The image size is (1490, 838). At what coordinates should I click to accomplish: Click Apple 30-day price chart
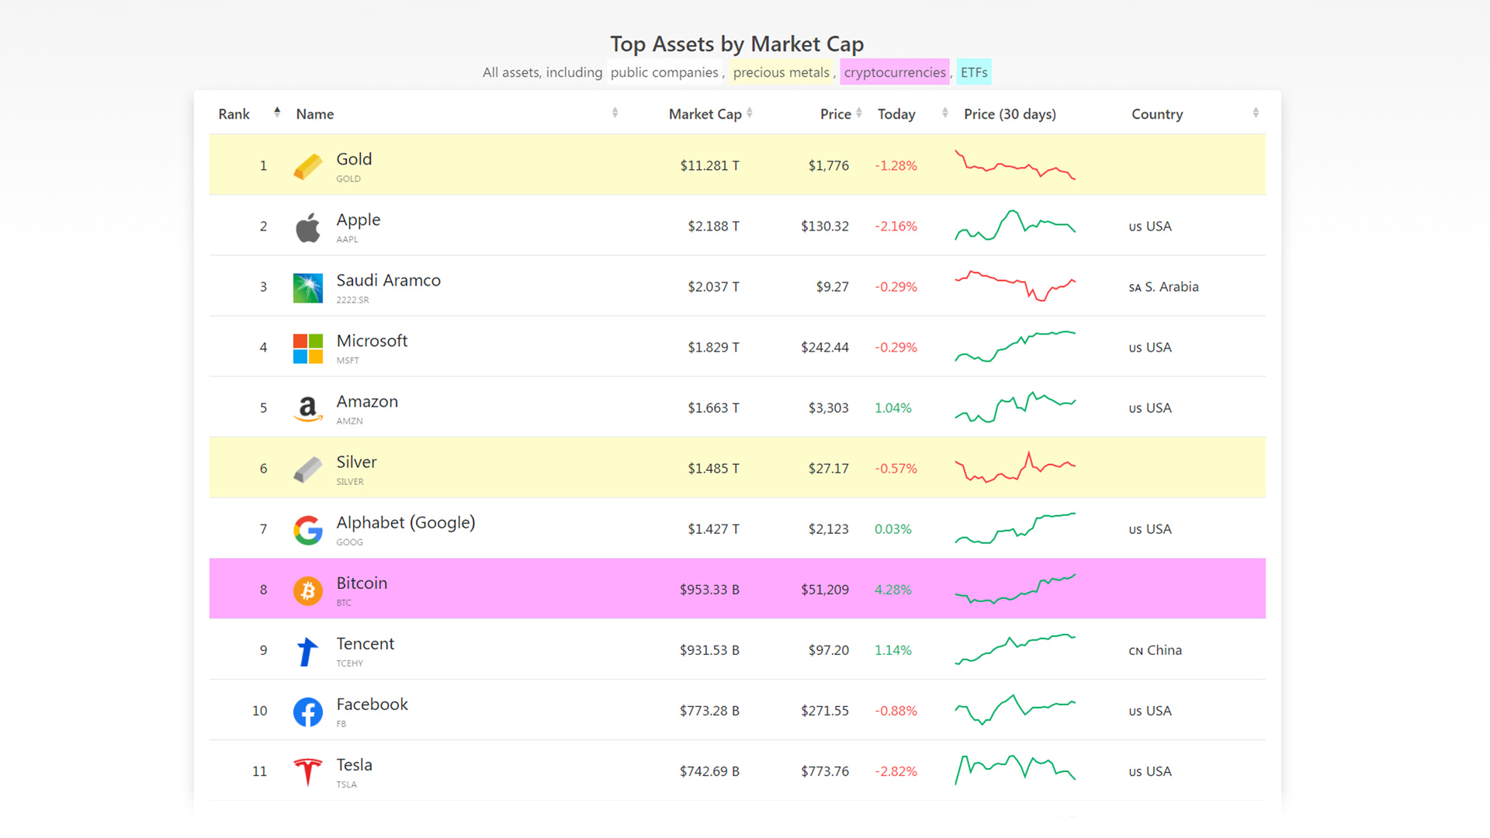click(1015, 225)
